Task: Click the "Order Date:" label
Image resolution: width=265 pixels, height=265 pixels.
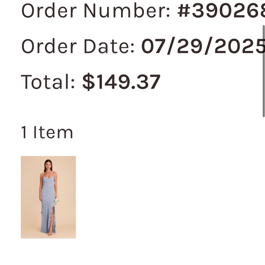Action: [x=78, y=46]
